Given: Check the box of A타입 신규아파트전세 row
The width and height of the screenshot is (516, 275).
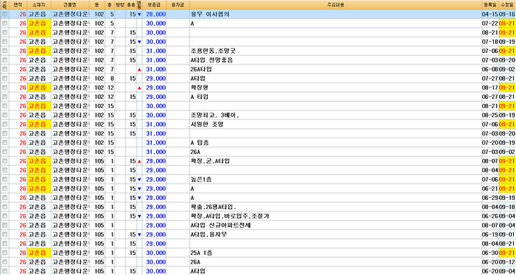Looking at the screenshot, I should point(4,226).
